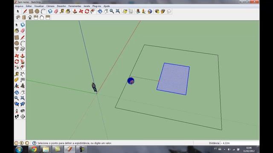This screenshot has width=273, height=153.
Task: Switch to Iso view
Action: tap(18, 17)
